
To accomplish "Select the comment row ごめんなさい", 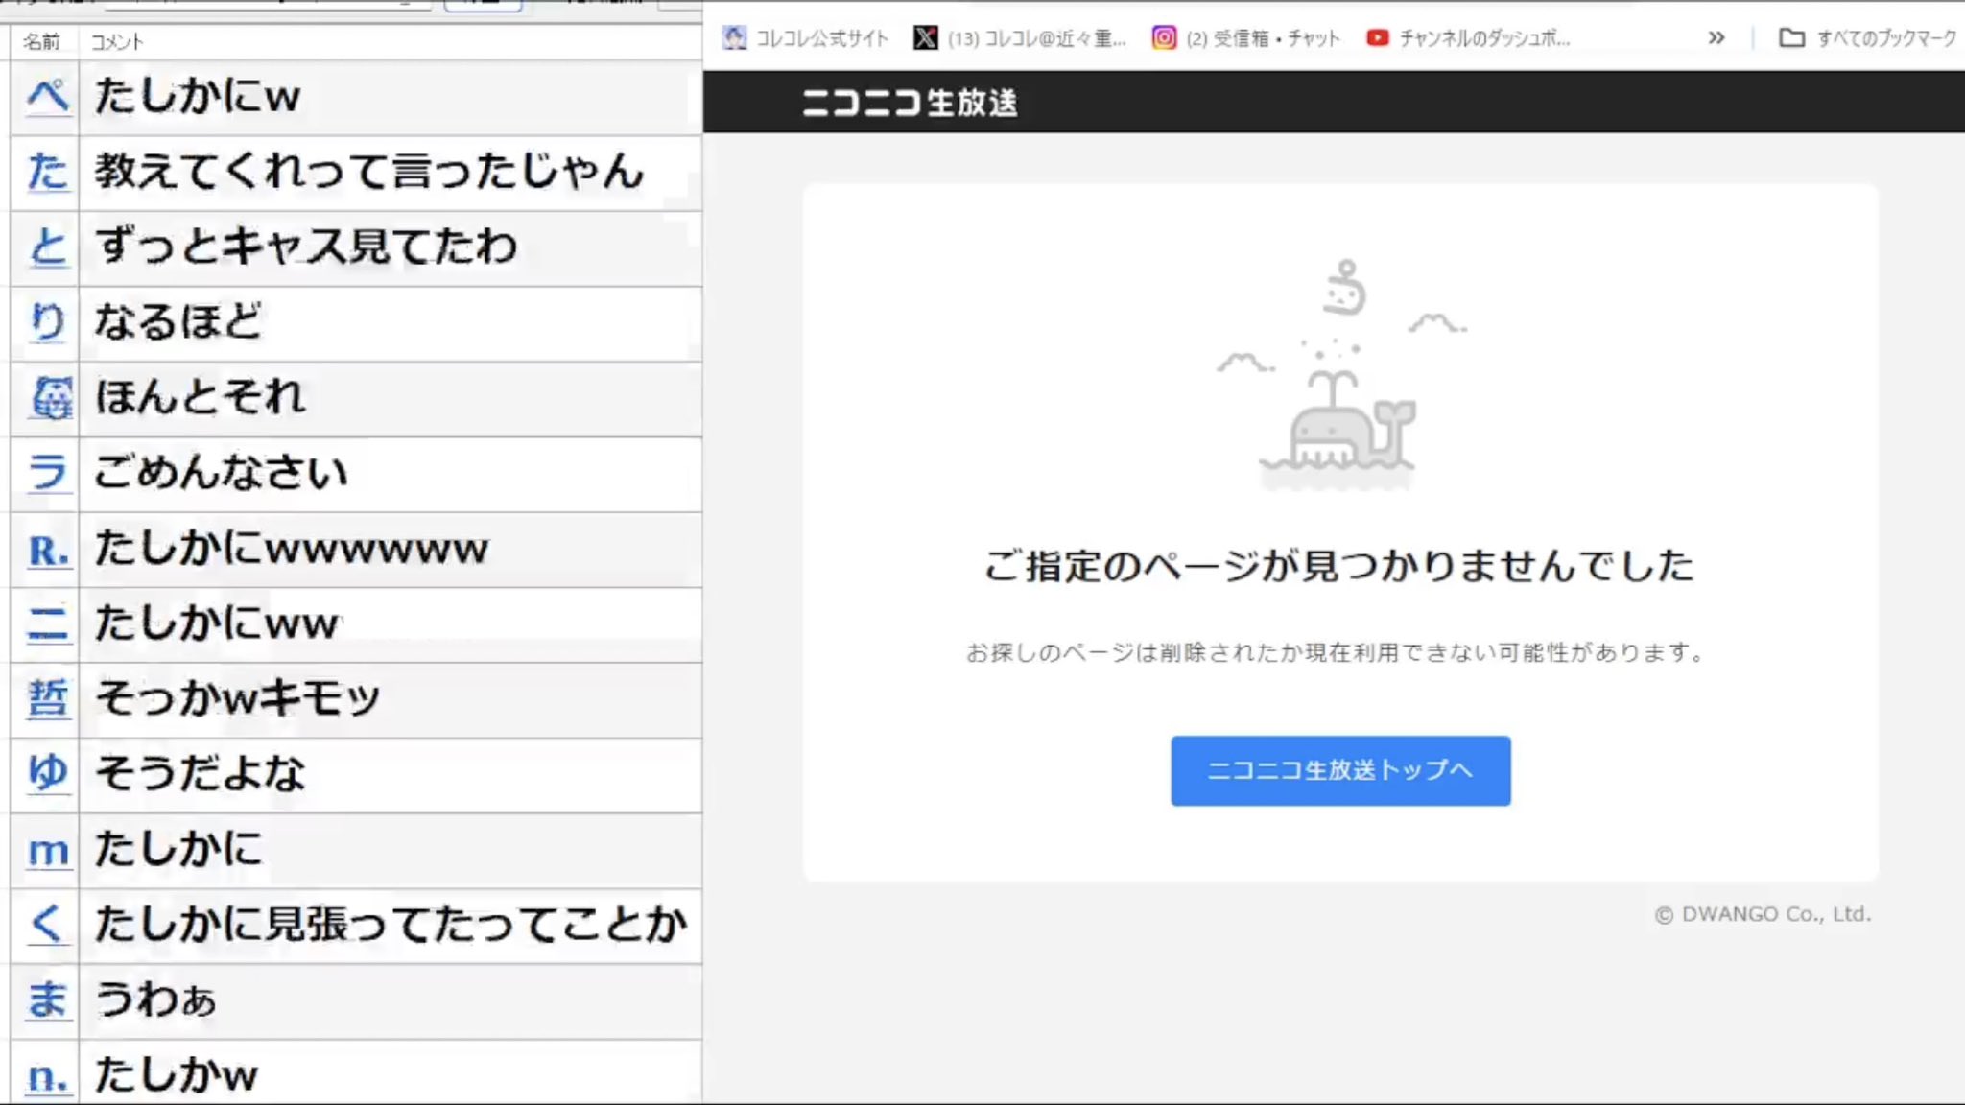I will pos(222,473).
